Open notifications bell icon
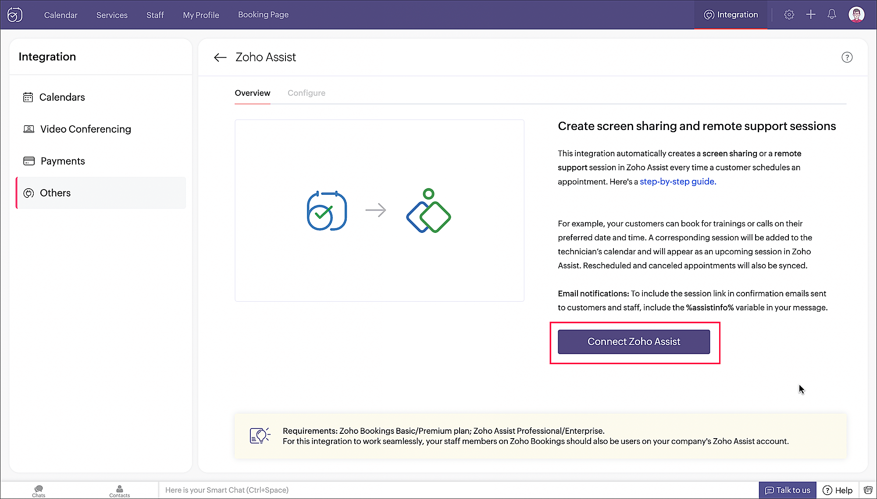The image size is (877, 499). (x=832, y=14)
